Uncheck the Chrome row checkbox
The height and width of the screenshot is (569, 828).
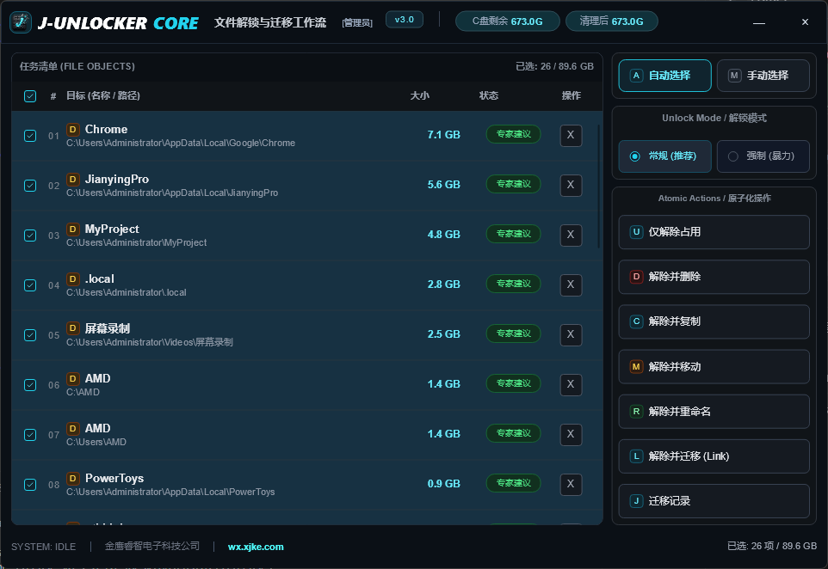(30, 136)
